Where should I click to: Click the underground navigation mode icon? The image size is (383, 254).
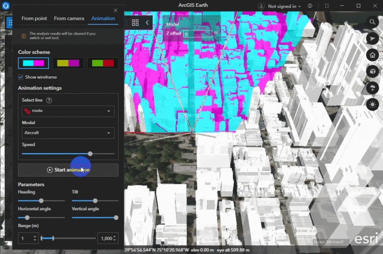(372, 88)
